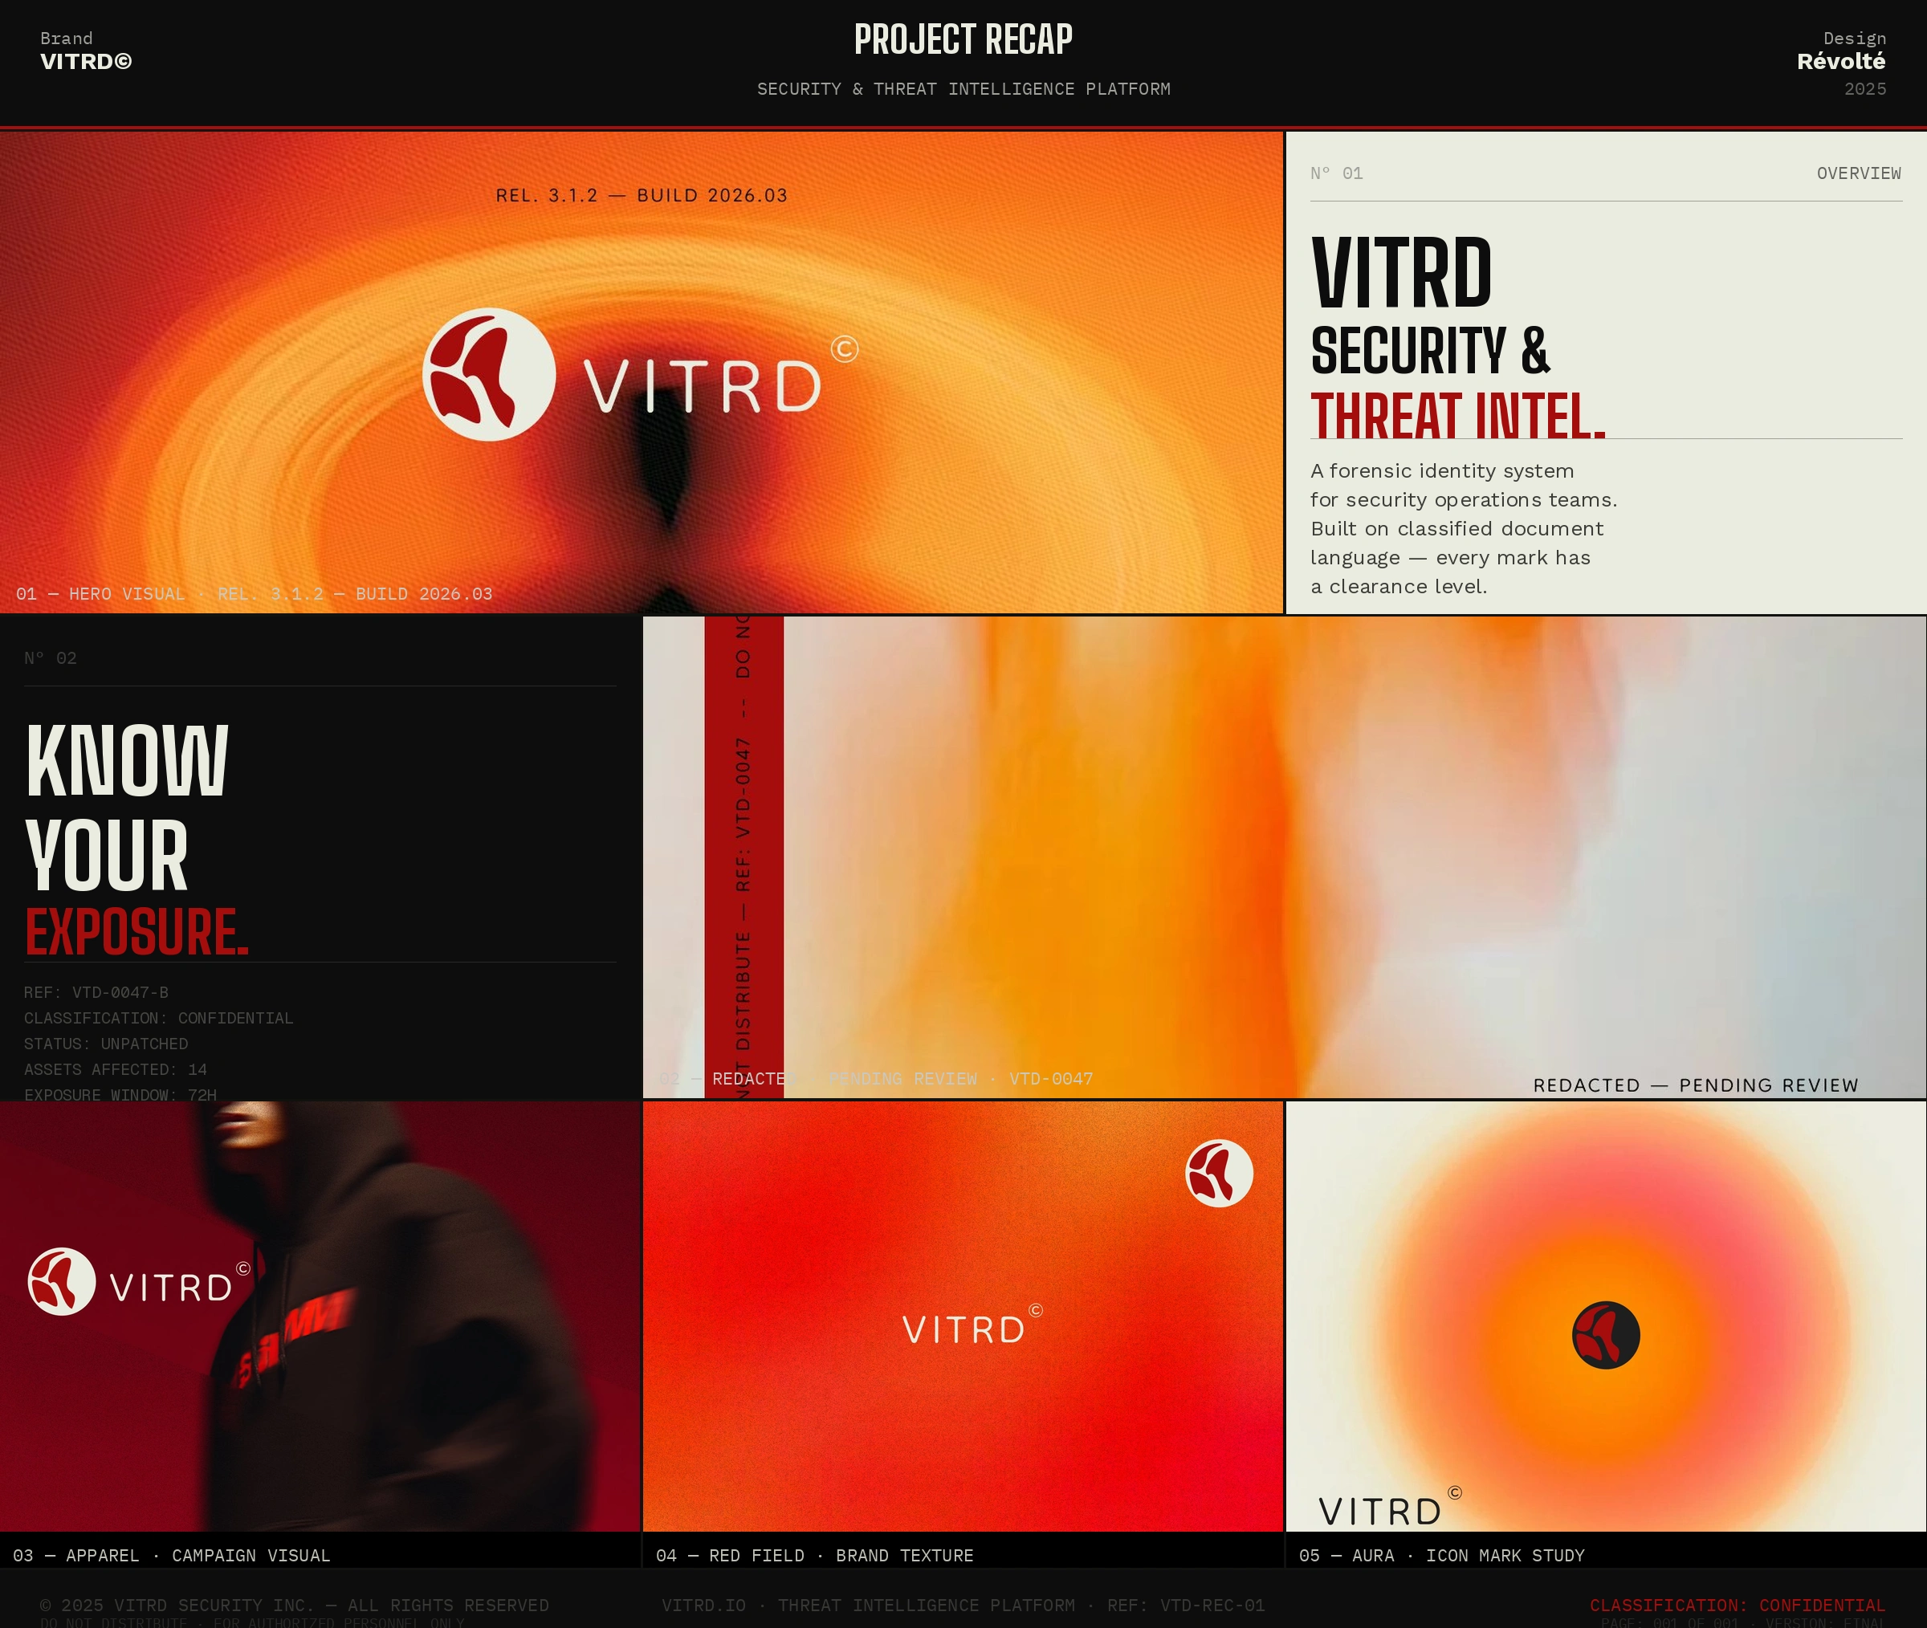Click the VITRD wordmark on red field panel
Image resolution: width=1927 pixels, height=1628 pixels.
tap(963, 1330)
